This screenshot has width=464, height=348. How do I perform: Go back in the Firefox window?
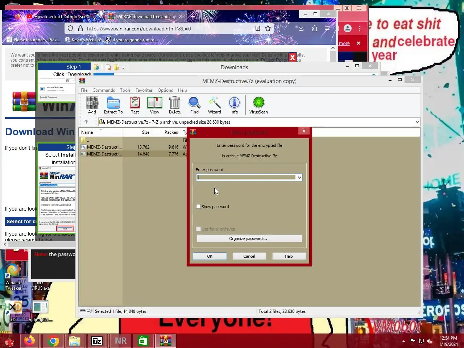[x=11, y=28]
